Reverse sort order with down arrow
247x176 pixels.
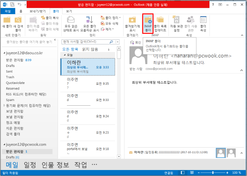tap(109, 49)
